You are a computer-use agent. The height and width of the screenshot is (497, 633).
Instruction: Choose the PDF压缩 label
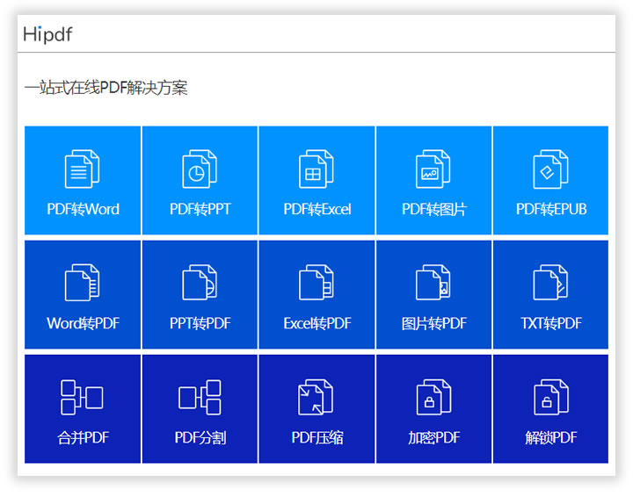tap(317, 438)
